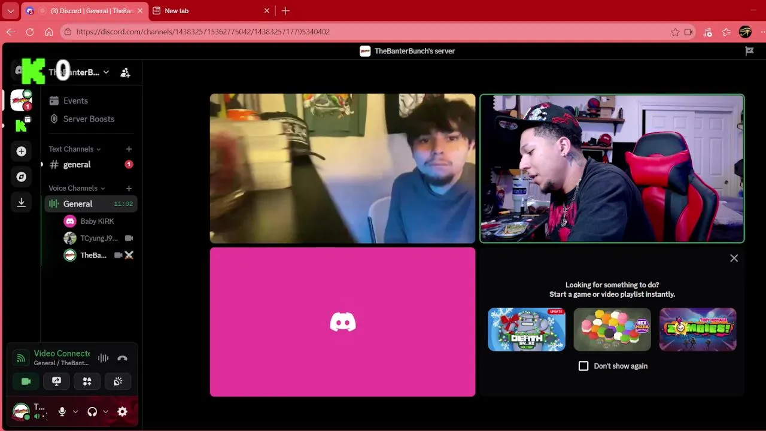Open a new browser tab with plus
766x431 pixels.
tap(285, 11)
